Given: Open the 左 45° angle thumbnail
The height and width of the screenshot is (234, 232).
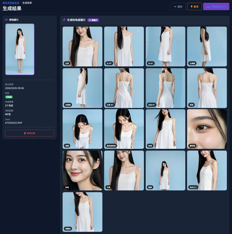Looking at the screenshot, I should tap(124, 46).
